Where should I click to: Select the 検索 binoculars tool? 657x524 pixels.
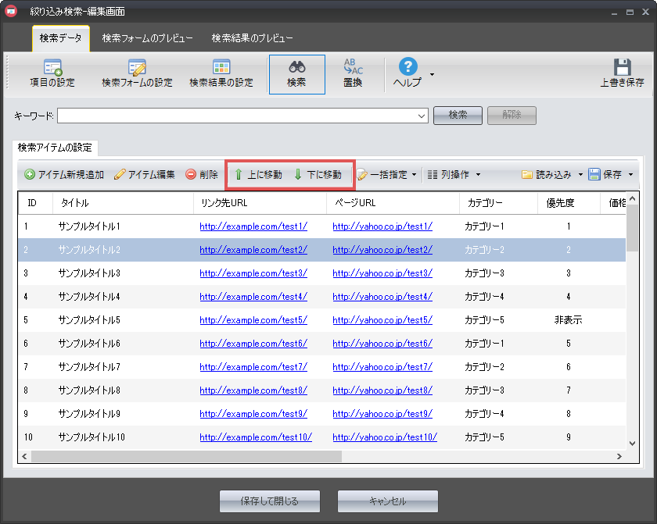[296, 73]
